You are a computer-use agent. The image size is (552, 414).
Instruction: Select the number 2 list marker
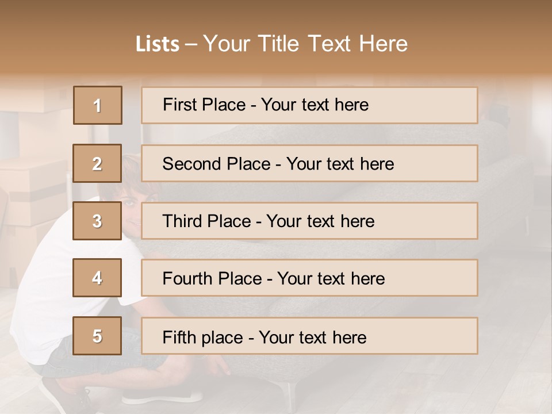[x=97, y=163]
